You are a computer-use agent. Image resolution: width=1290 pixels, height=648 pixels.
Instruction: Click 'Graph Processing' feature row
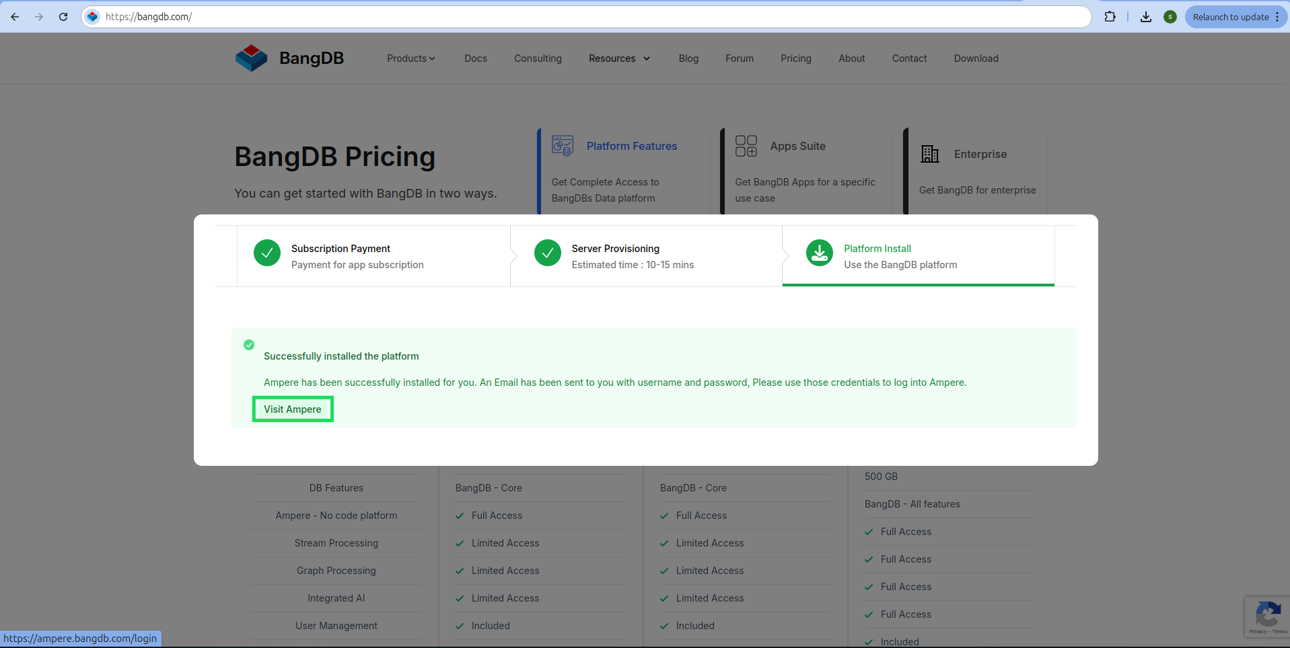coord(336,571)
